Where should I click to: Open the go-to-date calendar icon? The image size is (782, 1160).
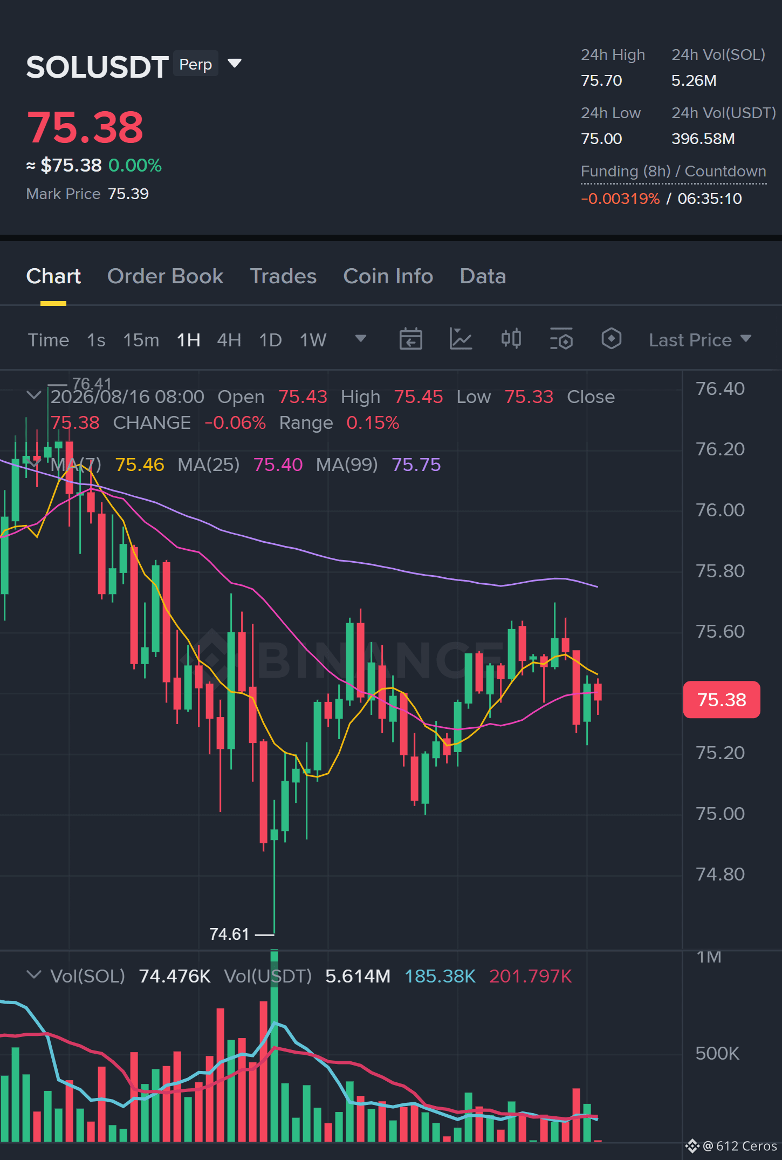(x=410, y=339)
